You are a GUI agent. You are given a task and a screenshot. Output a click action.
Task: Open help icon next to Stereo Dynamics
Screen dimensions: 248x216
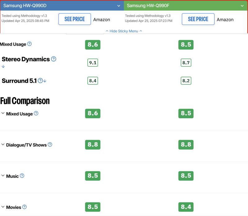pos(54,59)
